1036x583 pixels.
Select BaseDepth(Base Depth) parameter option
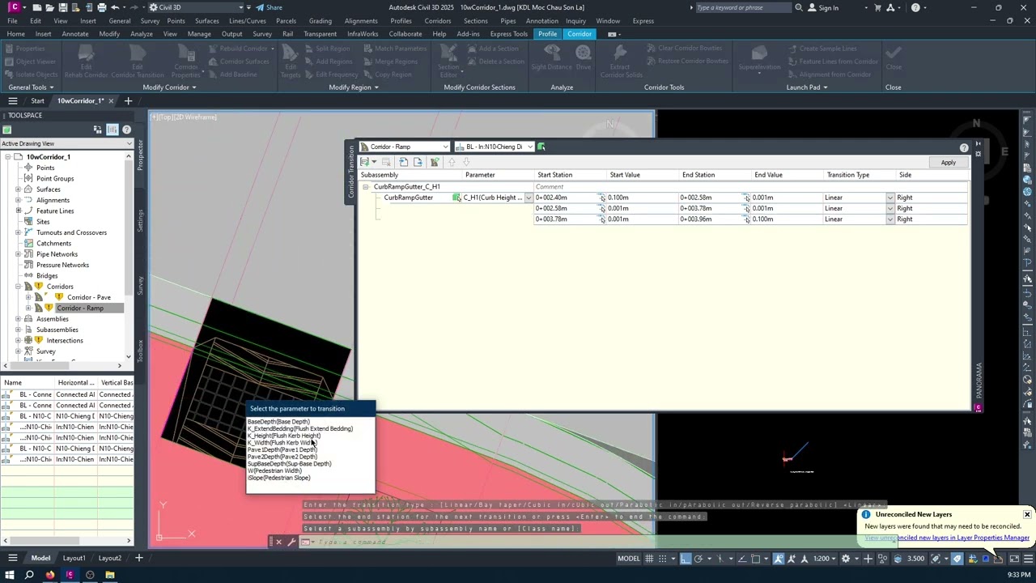pyautogui.click(x=278, y=422)
